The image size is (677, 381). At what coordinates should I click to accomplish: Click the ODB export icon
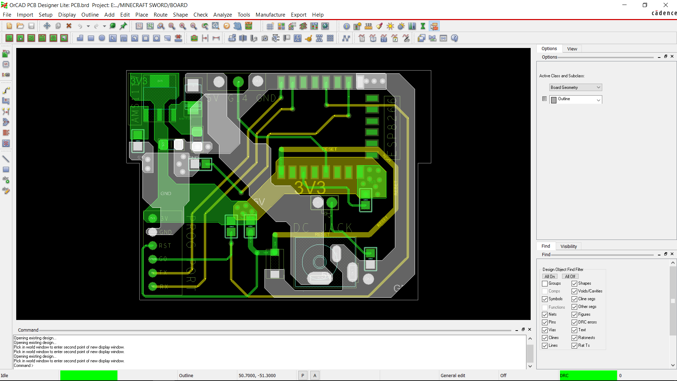(x=232, y=38)
